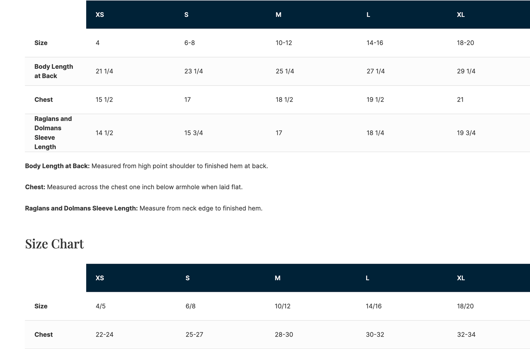Select the 15 1/2 chest measurement cell

click(x=104, y=100)
